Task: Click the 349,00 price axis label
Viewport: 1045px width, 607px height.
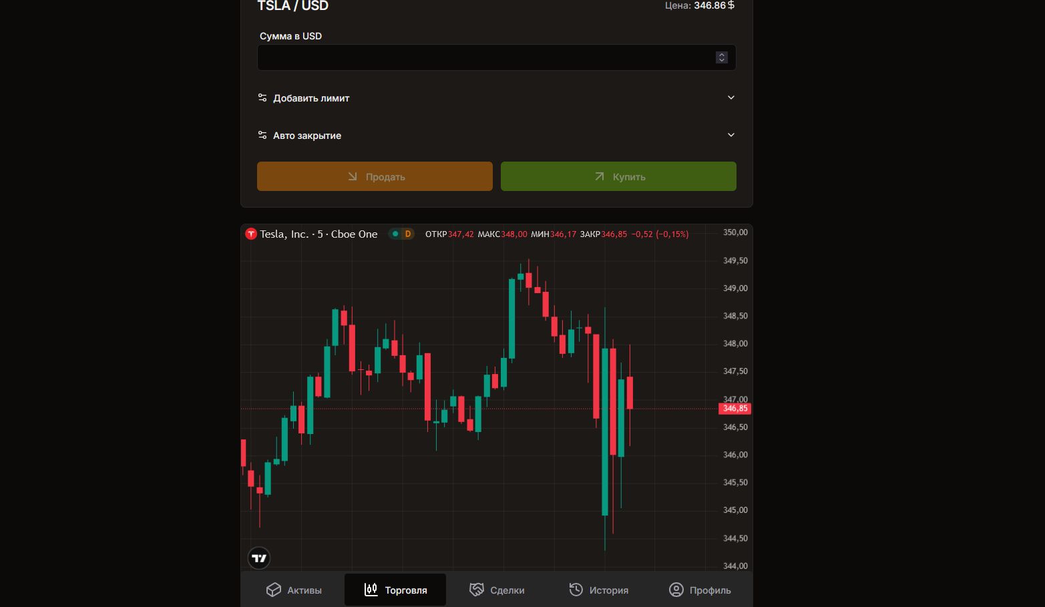Action: 735,288
